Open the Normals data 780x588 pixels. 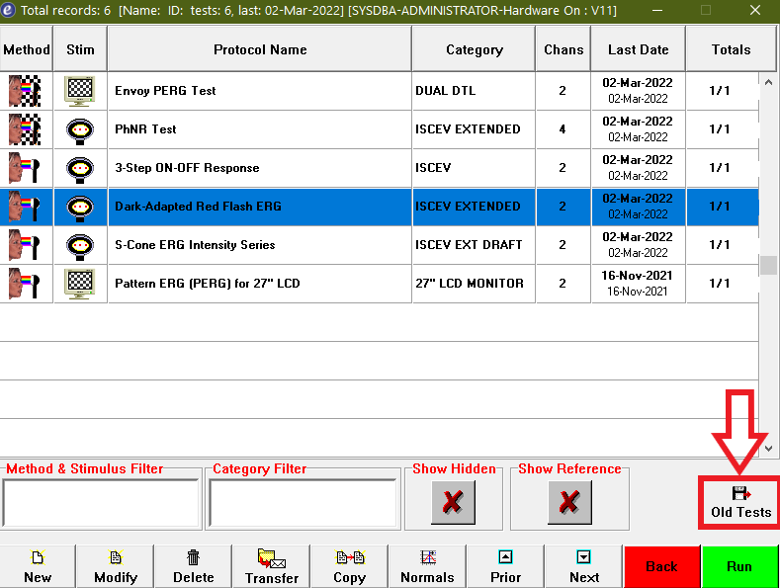pyautogui.click(x=428, y=566)
